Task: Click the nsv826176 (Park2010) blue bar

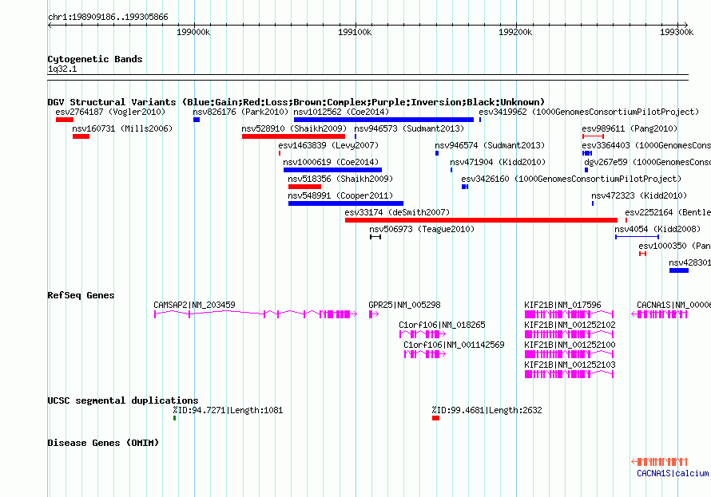Action: point(197,120)
